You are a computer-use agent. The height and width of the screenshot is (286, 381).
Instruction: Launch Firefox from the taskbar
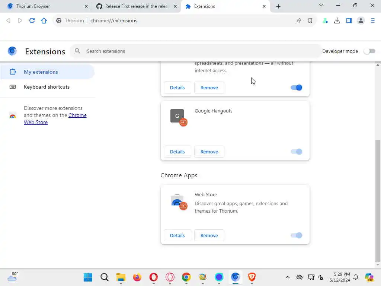[x=137, y=277]
